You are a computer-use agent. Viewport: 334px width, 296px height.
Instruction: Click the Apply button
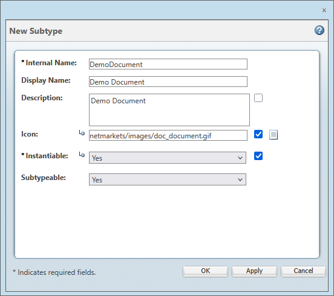pyautogui.click(x=254, y=271)
